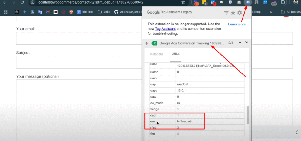Click in the Your message text area
The height and width of the screenshot is (141, 301).
point(79,110)
